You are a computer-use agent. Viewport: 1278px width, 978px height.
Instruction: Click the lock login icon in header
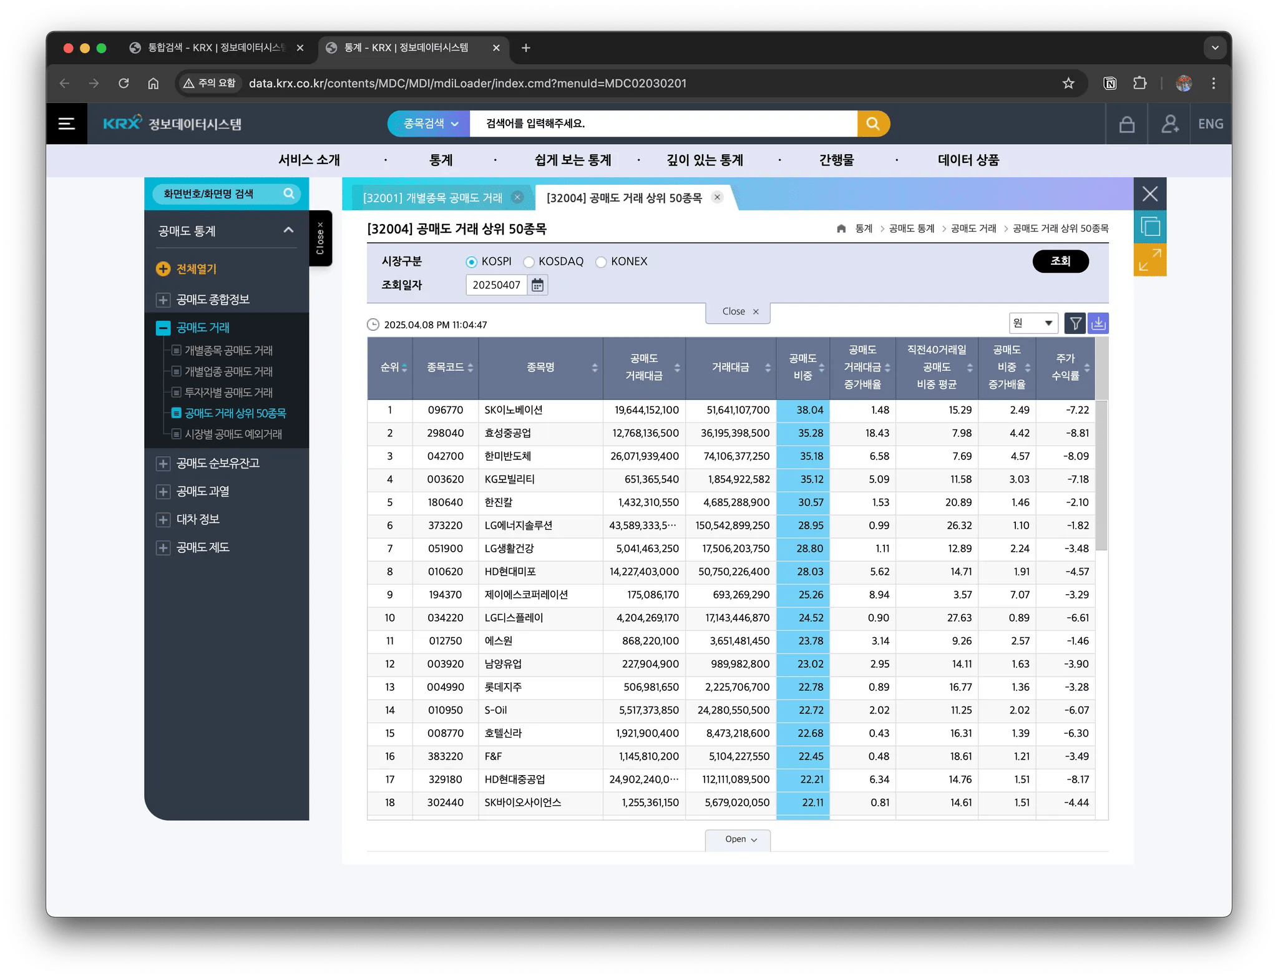[x=1127, y=124]
